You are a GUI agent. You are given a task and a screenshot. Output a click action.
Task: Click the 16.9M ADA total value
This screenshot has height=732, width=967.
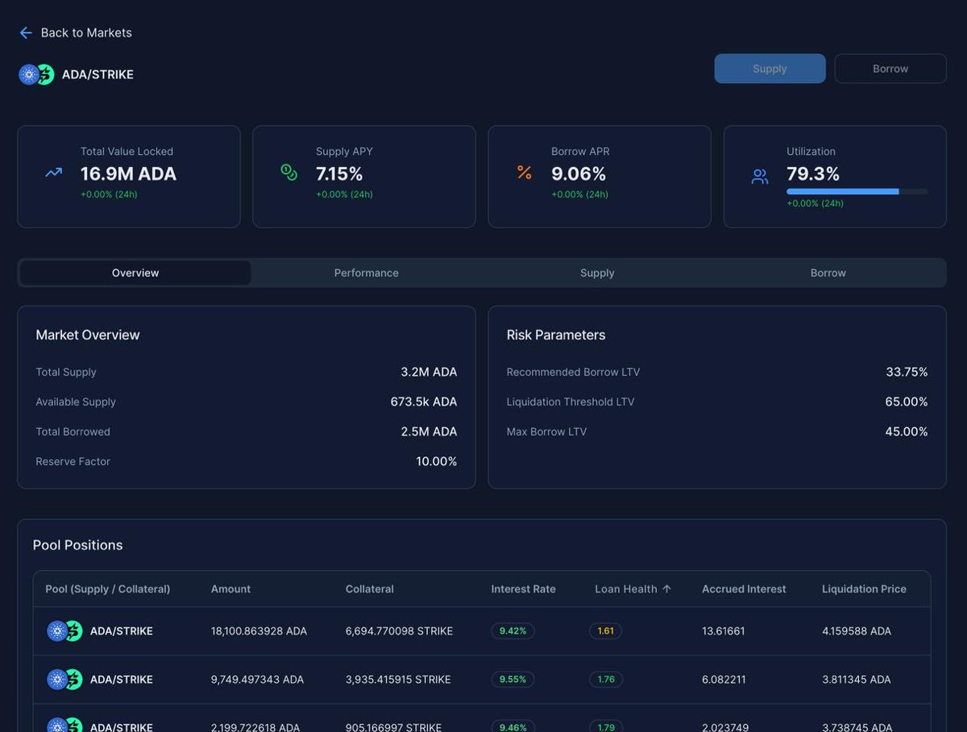(x=128, y=173)
